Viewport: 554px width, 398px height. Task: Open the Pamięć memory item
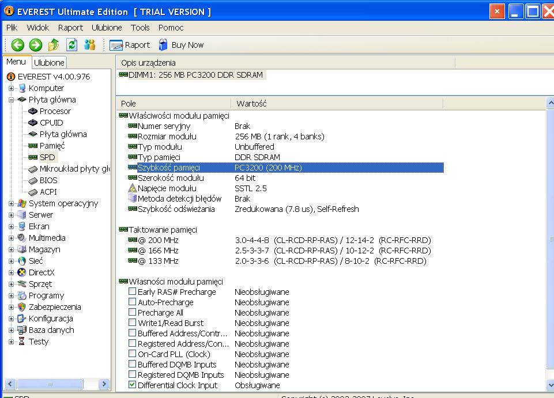52,146
